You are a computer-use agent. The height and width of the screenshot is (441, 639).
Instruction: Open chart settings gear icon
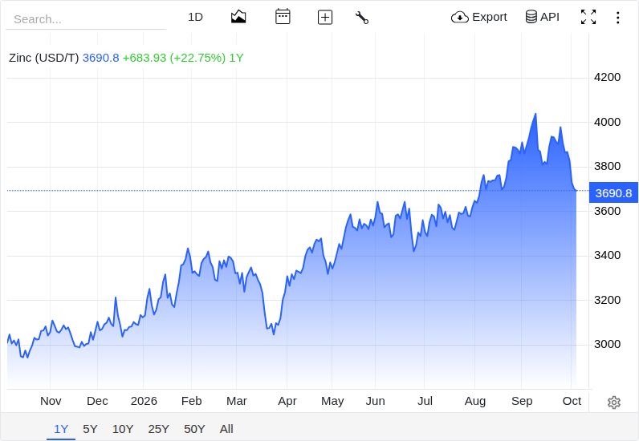click(614, 403)
